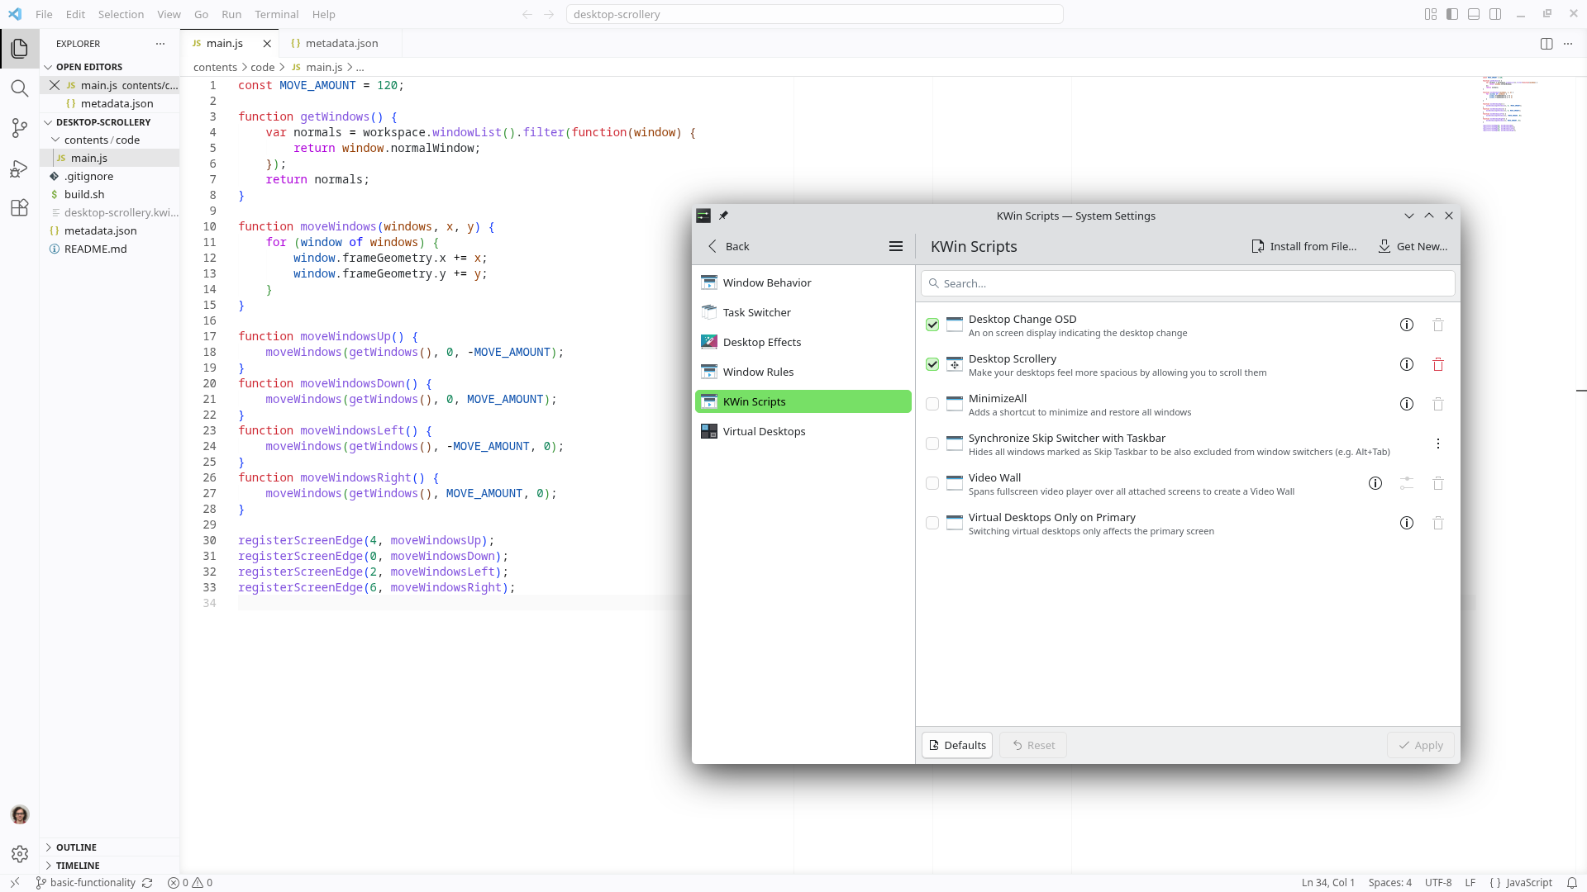Open the Search view in activity bar
Image resolution: width=1587 pixels, height=892 pixels.
20,88
